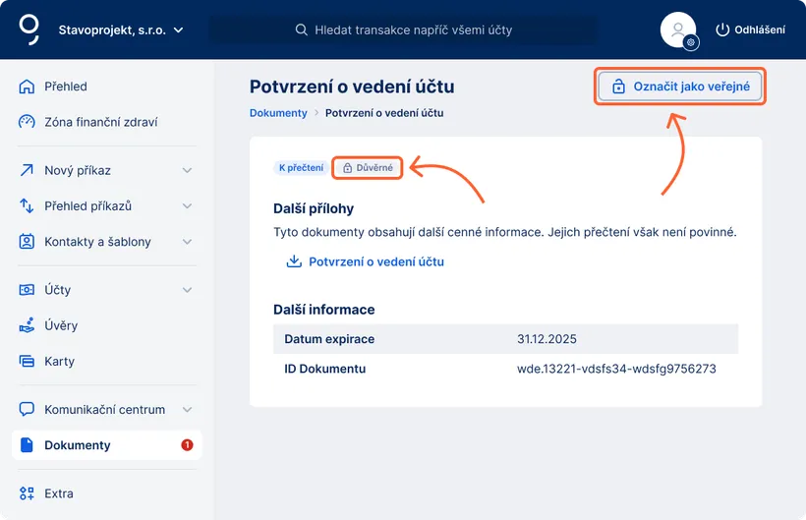Image resolution: width=806 pixels, height=520 pixels.
Task: Click the Další přílohy heading
Action: click(x=314, y=208)
